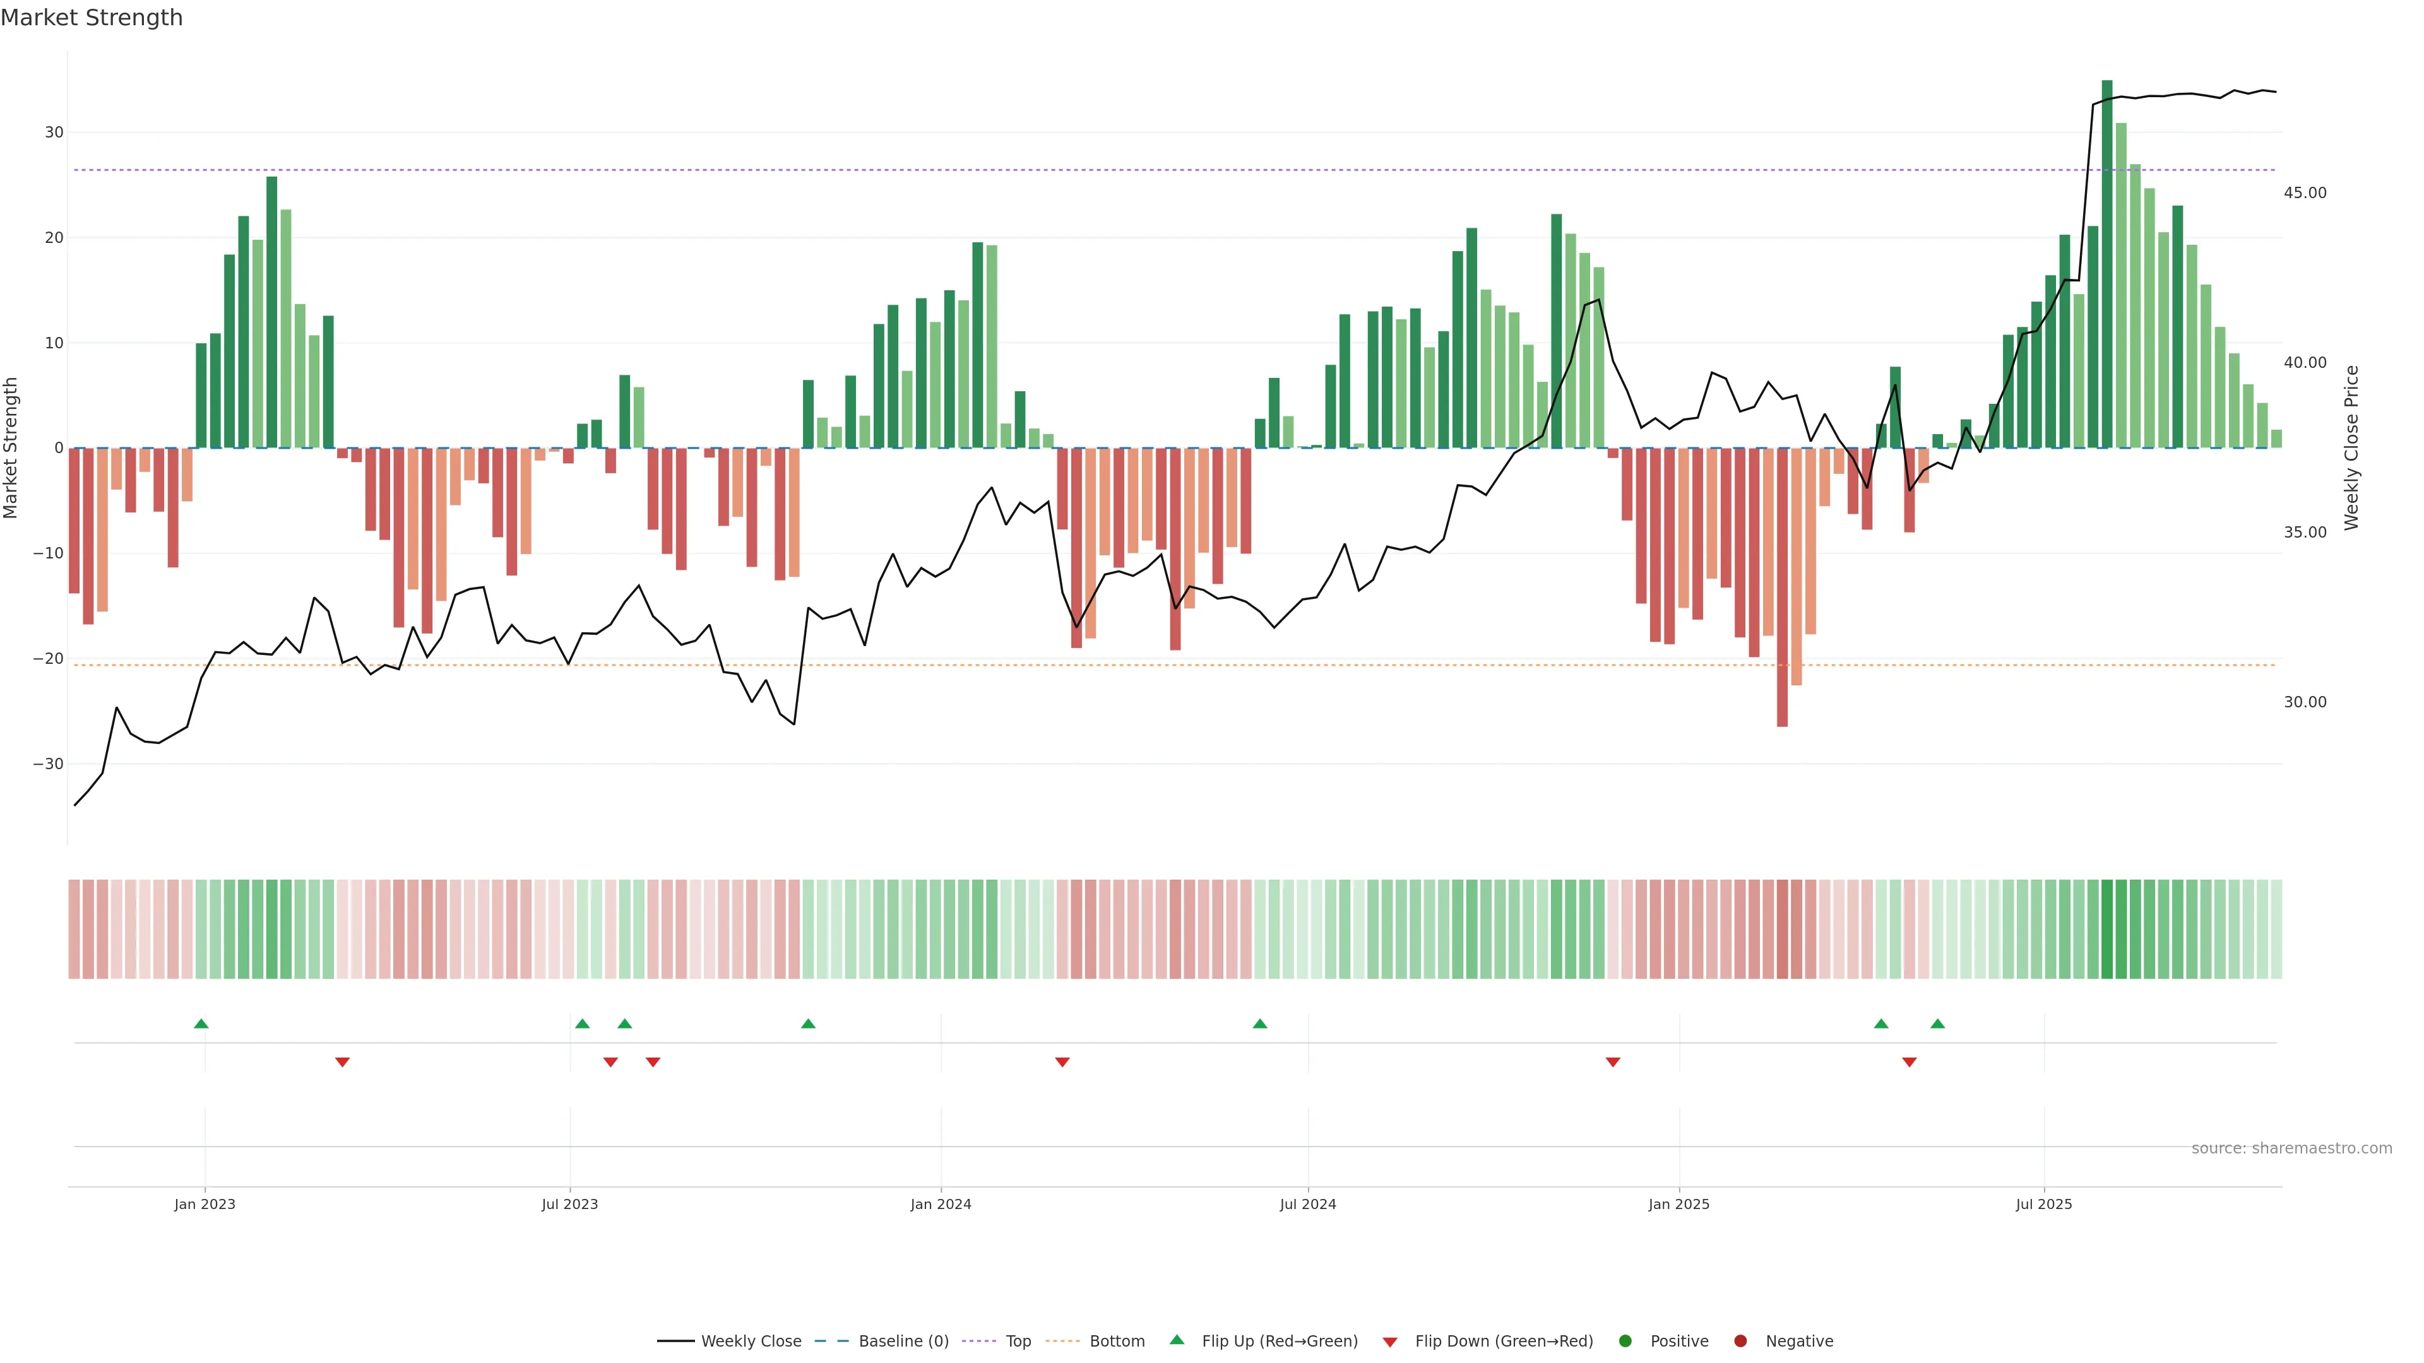This screenshot has height=1363, width=2424.
Task: Click the last flip-up triangle before Jul 2025
Action: point(1937,1024)
